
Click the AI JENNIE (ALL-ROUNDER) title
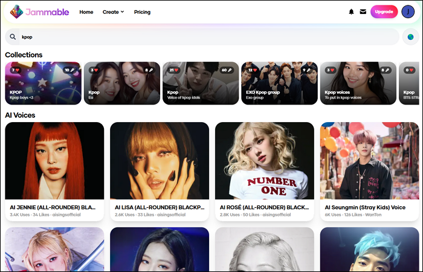coord(53,207)
